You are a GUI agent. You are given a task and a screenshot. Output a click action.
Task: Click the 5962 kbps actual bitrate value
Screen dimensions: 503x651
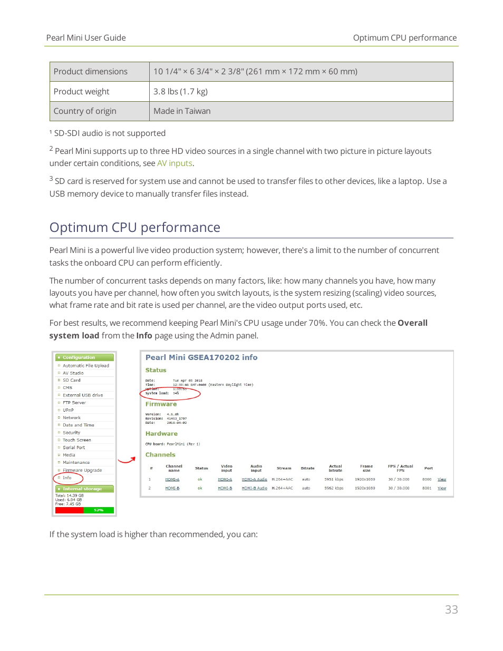[x=334, y=488]
